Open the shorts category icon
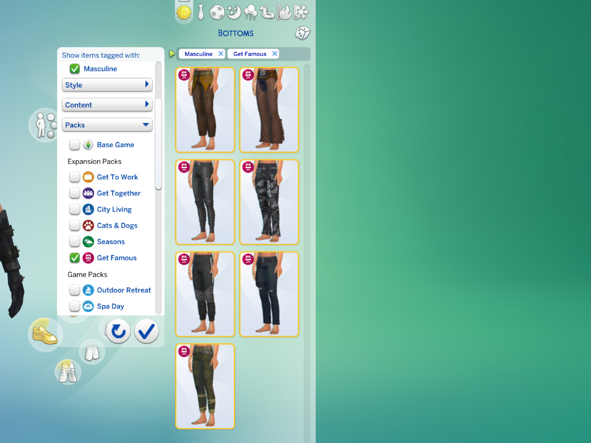 coord(92,352)
